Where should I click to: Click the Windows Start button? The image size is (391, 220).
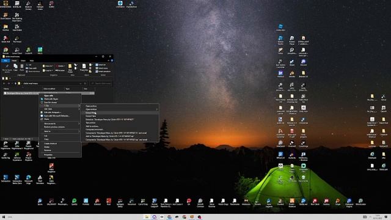(x=4, y=217)
